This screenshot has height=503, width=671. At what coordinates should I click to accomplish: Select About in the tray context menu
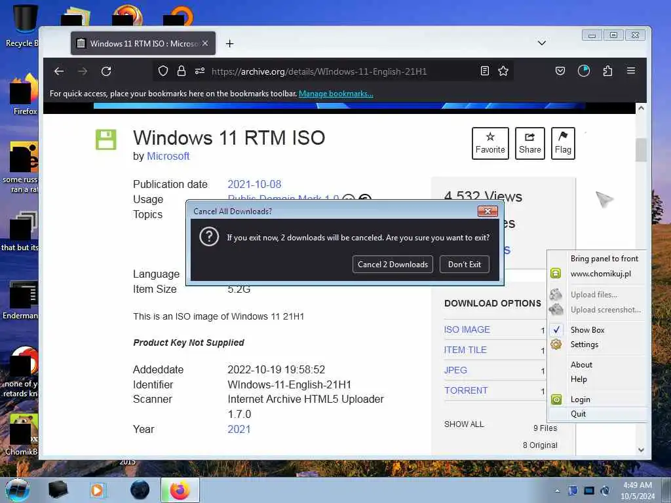pyautogui.click(x=598, y=365)
